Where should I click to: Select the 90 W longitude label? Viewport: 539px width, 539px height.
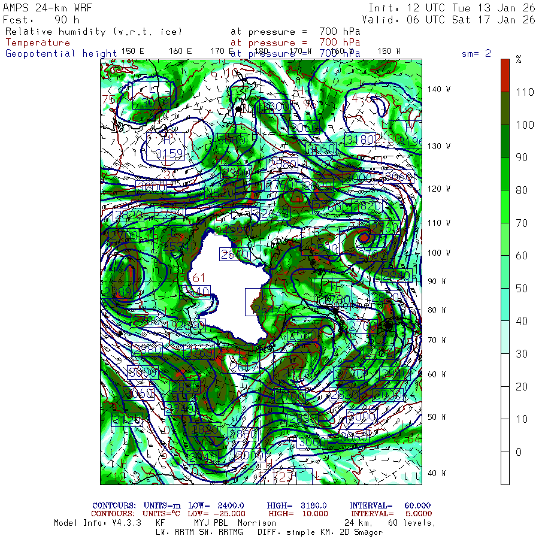(437, 281)
